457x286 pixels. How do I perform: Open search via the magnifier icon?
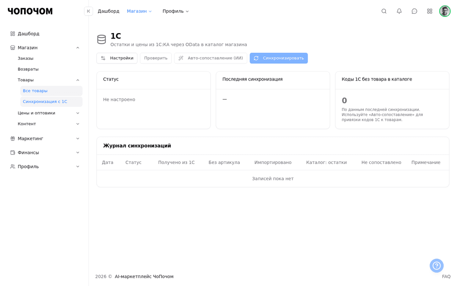tap(384, 11)
